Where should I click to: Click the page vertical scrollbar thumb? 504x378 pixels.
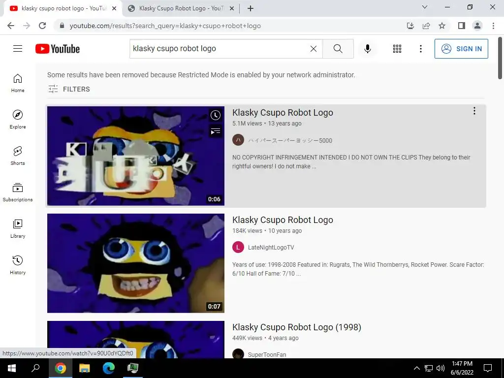(x=500, y=58)
